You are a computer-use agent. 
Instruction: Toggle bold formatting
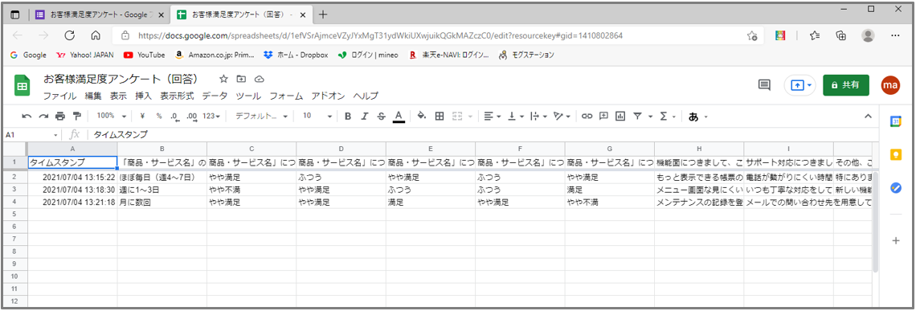(348, 117)
